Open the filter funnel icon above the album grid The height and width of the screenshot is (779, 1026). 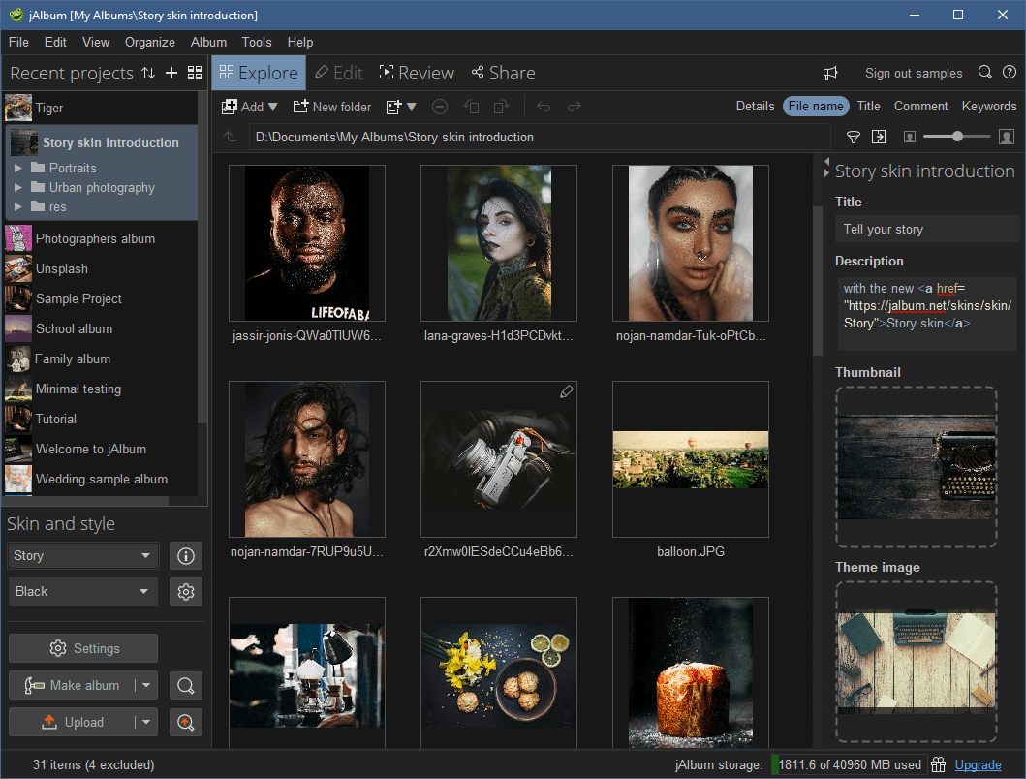pyautogui.click(x=853, y=137)
